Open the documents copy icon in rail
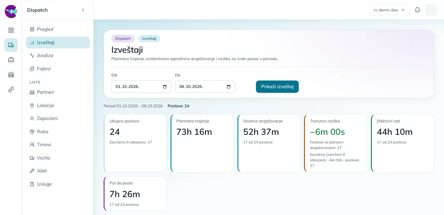The image size is (444, 215). 11,89
